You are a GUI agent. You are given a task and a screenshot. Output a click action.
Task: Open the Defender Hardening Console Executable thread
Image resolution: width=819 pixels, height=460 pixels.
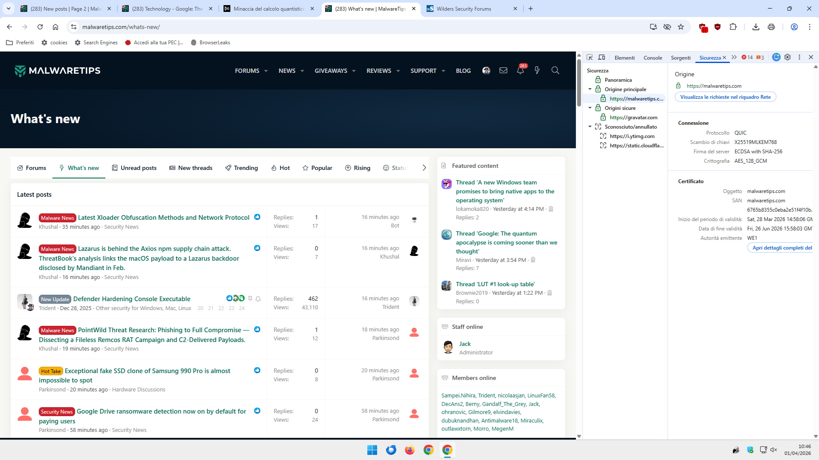click(x=132, y=299)
